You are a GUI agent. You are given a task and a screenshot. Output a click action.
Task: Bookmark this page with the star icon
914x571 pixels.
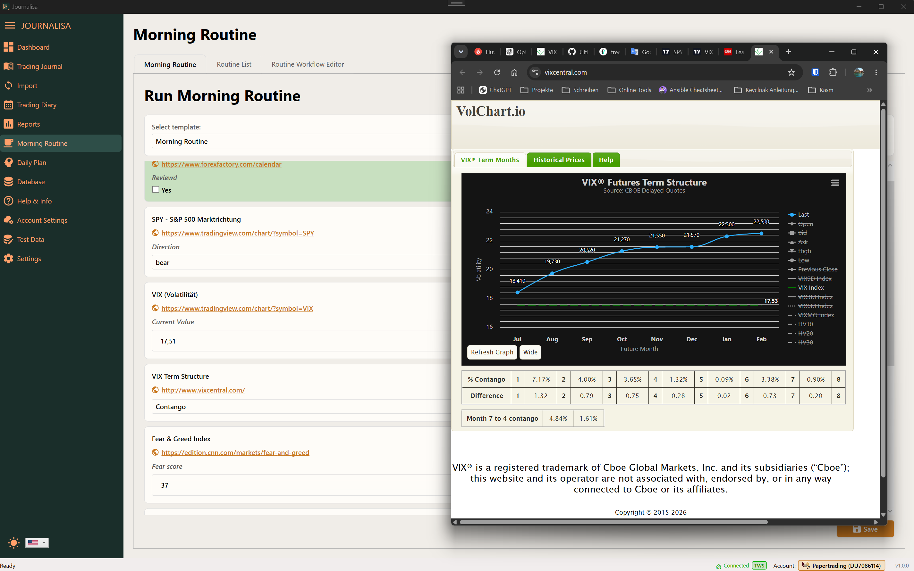[x=791, y=72]
